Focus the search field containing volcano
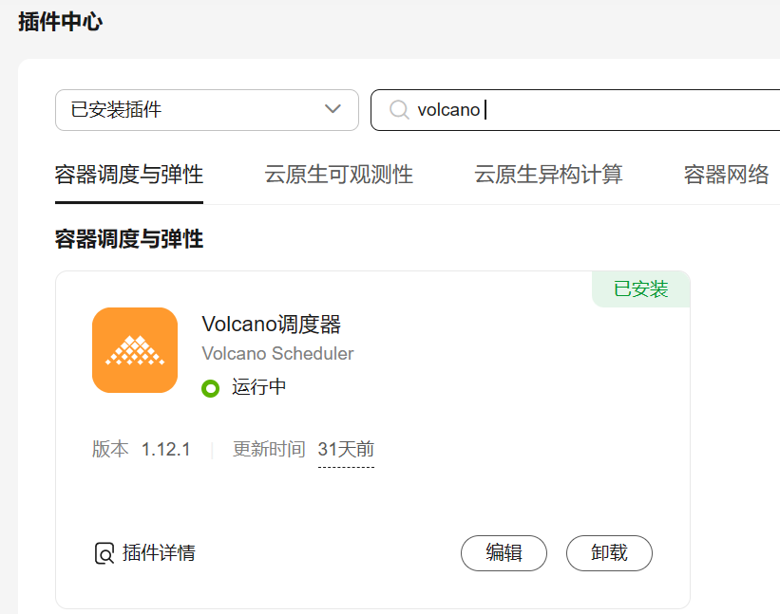The width and height of the screenshot is (780, 614). point(589,110)
